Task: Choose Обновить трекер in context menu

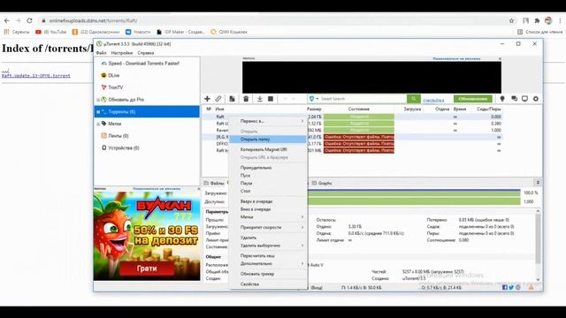Action: pos(269,274)
